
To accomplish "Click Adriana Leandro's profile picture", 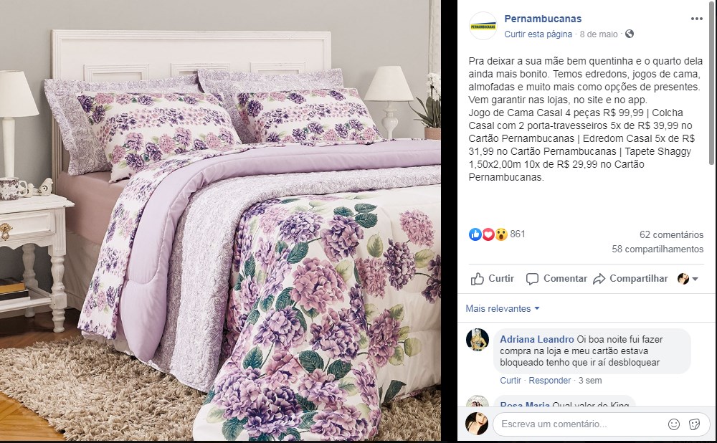I will [x=478, y=340].
